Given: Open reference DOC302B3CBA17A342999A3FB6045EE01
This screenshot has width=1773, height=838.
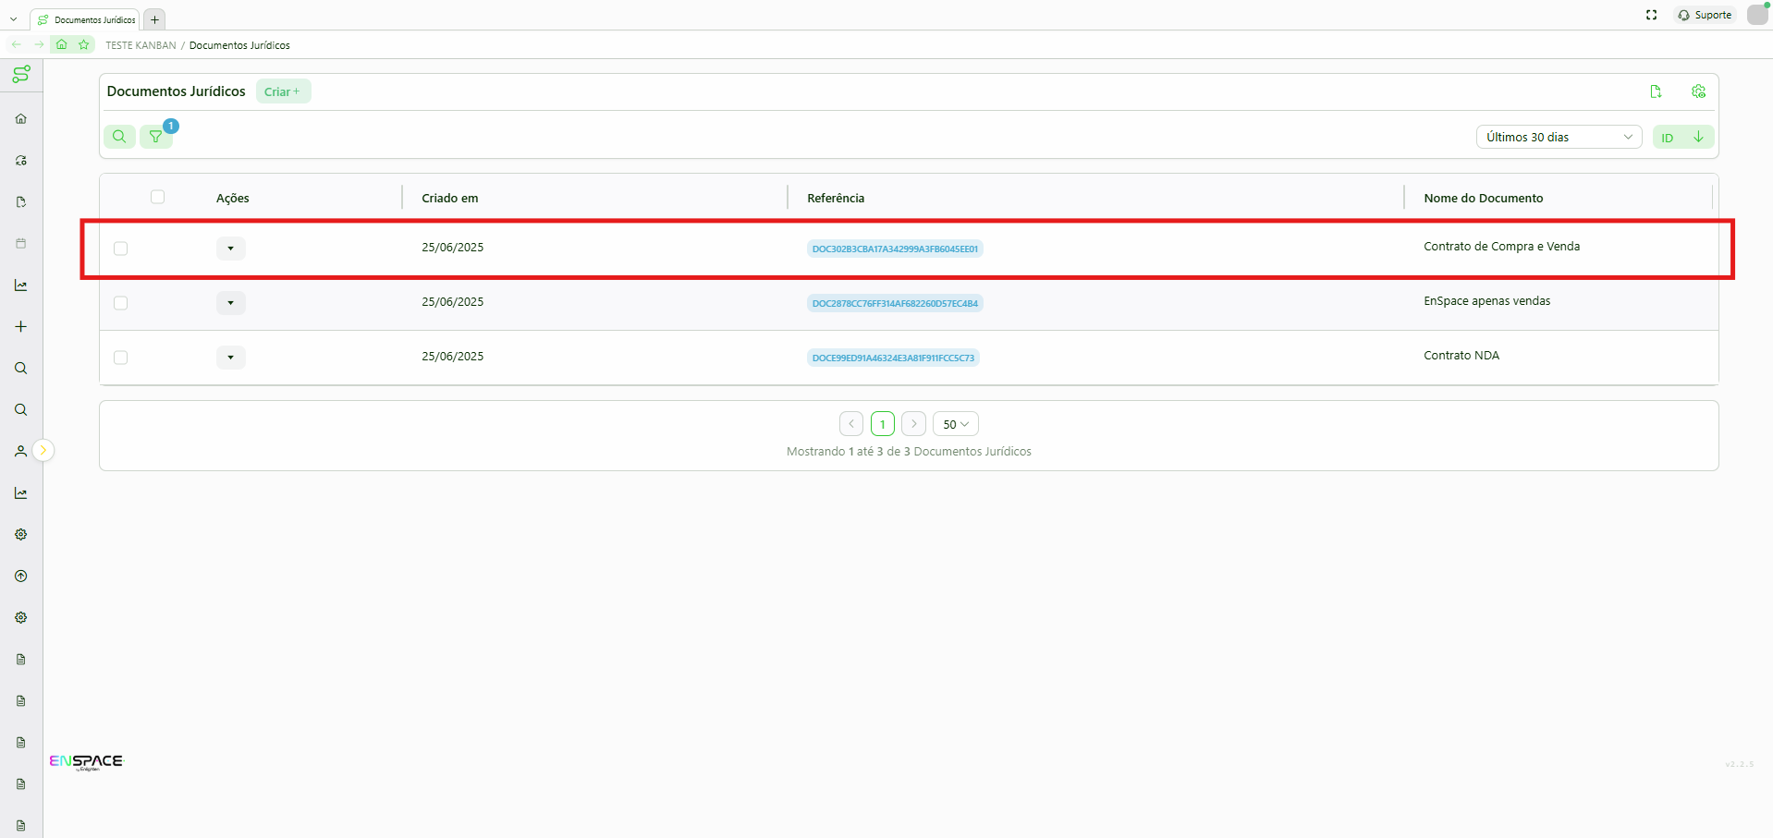Looking at the screenshot, I should [895, 249].
